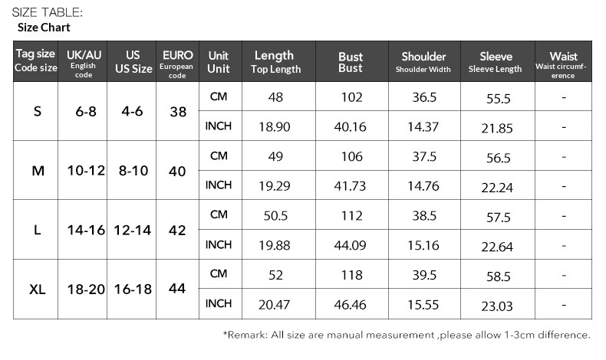Select the EURO European code header
Image resolution: width=606 pixels, height=360 pixels.
pyautogui.click(x=177, y=62)
